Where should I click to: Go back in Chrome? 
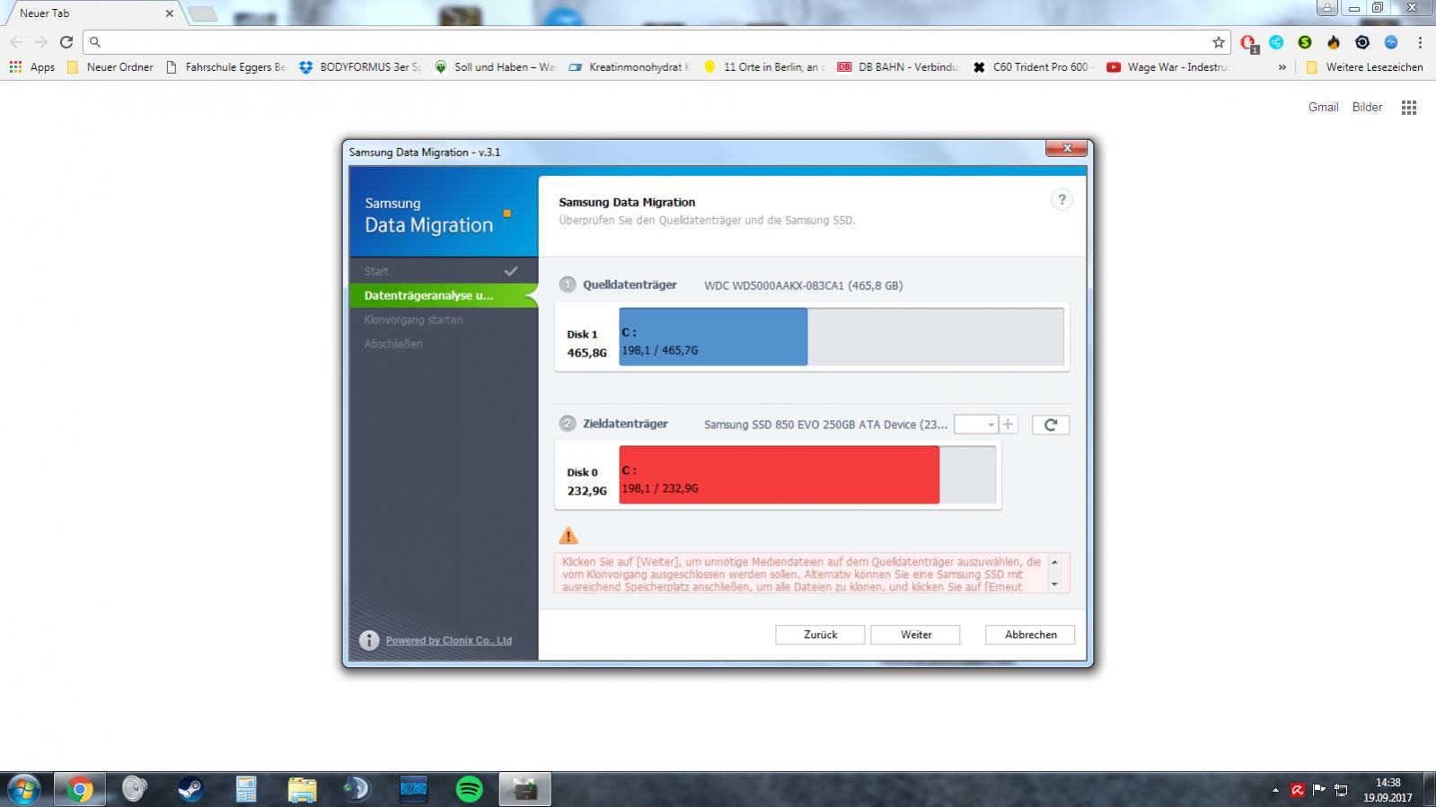[x=16, y=42]
